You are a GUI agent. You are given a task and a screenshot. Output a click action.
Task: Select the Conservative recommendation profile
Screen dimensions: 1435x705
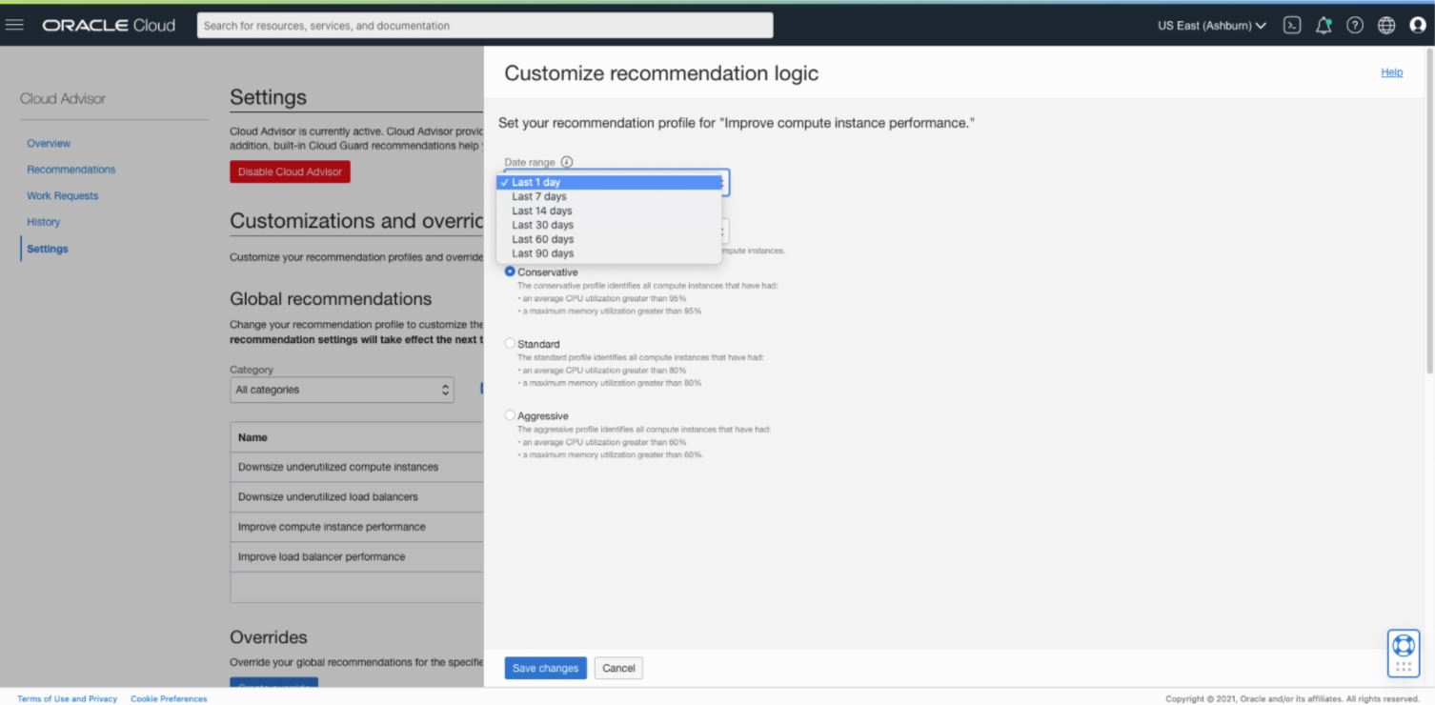pyautogui.click(x=510, y=271)
